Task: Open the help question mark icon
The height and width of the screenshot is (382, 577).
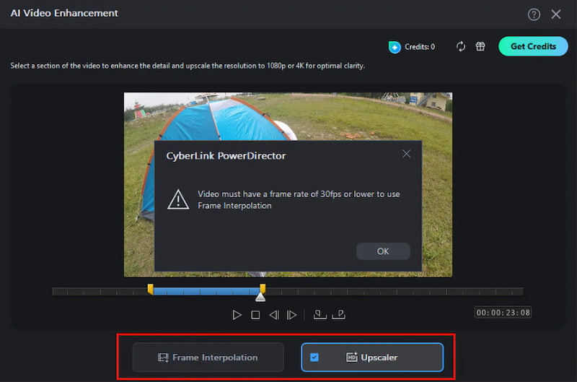Action: (x=534, y=14)
